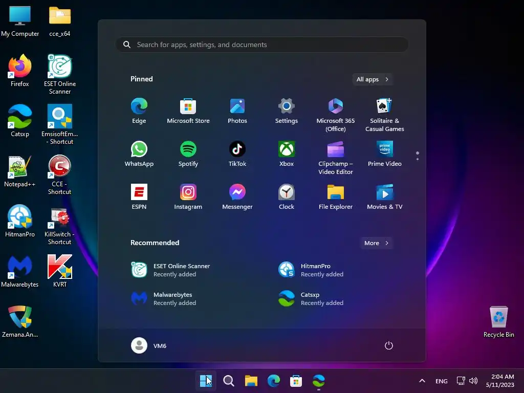
Task: Open Instagram from pinned apps
Action: point(188,197)
